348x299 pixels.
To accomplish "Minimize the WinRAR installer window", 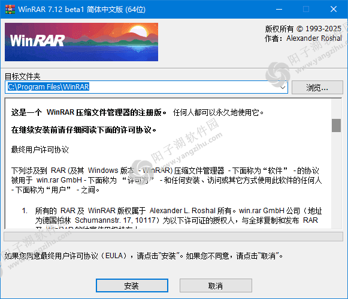I will click(x=279, y=10).
